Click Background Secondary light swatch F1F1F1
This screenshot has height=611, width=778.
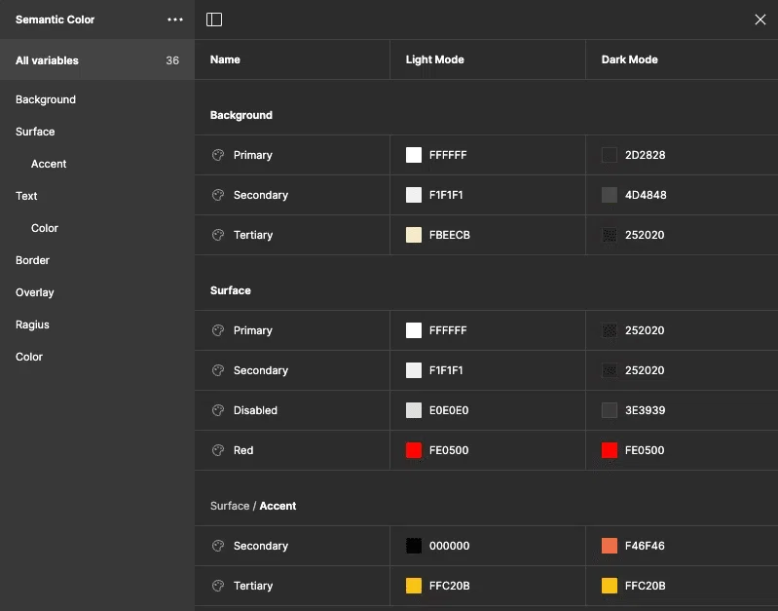[413, 195]
